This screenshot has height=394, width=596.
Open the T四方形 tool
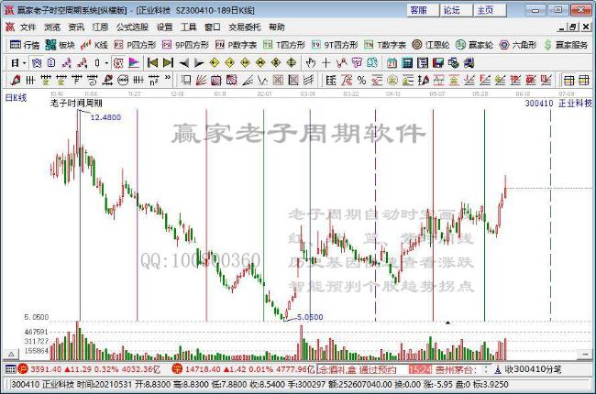(284, 45)
